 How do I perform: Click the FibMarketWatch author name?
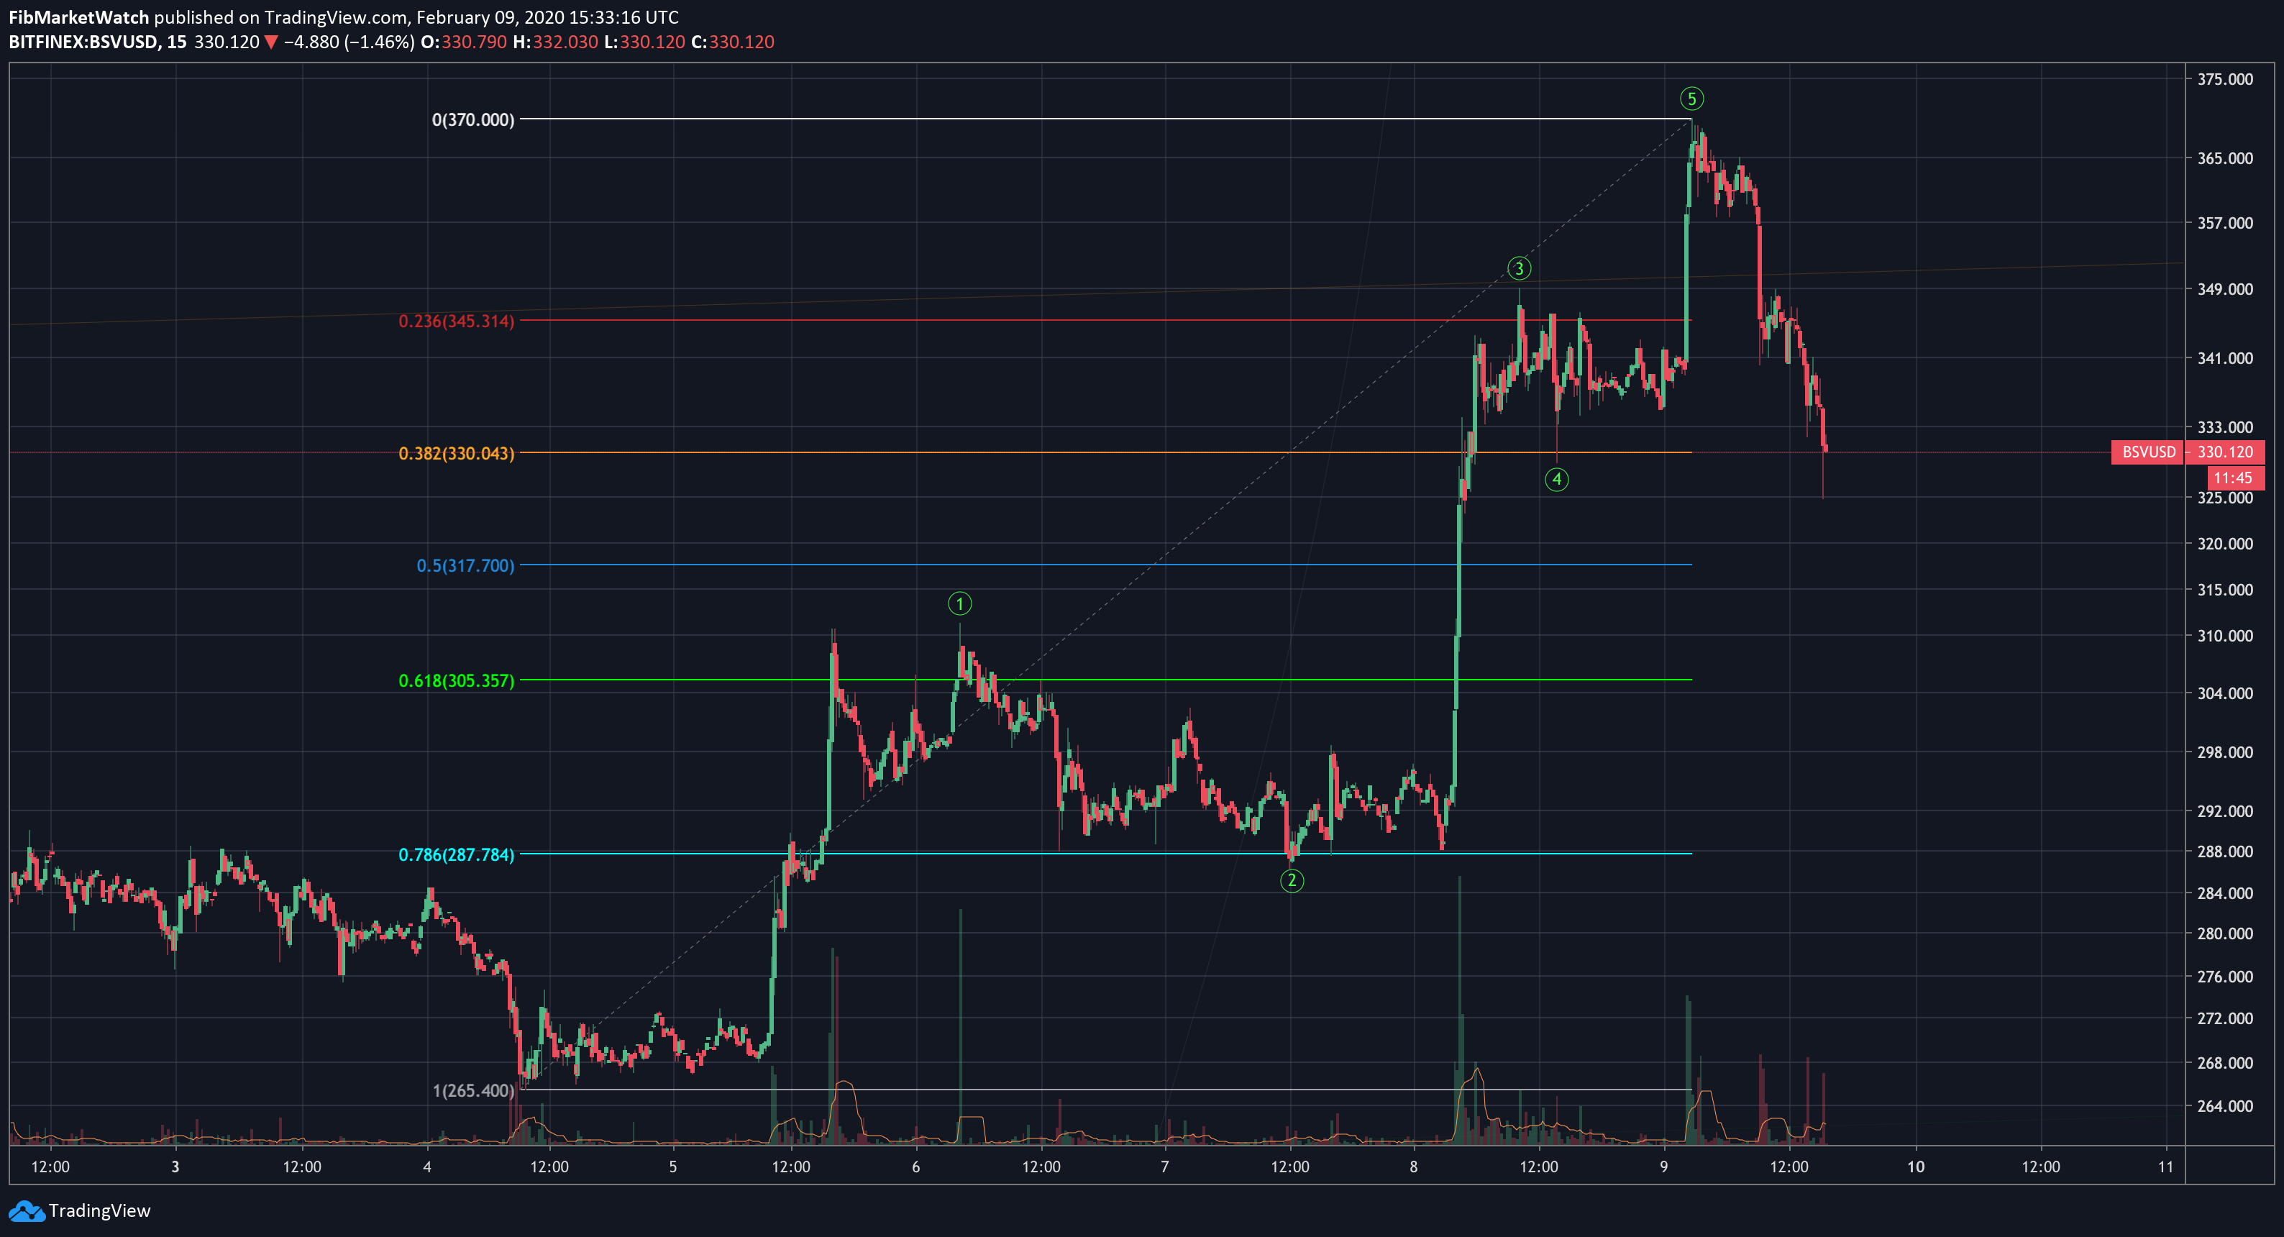click(79, 17)
